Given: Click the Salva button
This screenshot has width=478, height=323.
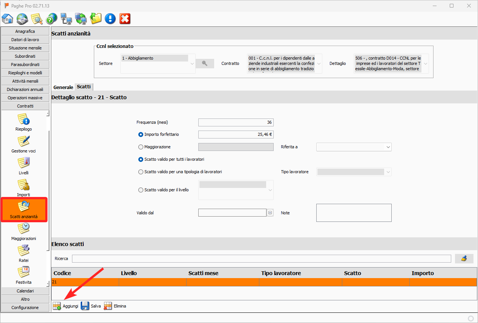Looking at the screenshot, I should (x=91, y=306).
